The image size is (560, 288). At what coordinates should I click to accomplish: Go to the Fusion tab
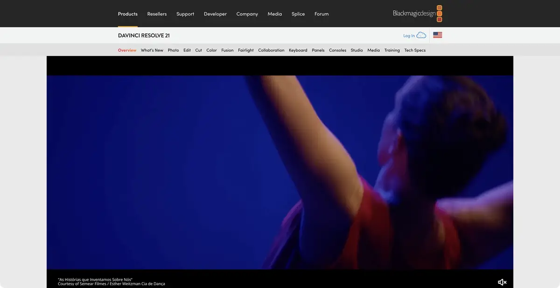coord(227,50)
